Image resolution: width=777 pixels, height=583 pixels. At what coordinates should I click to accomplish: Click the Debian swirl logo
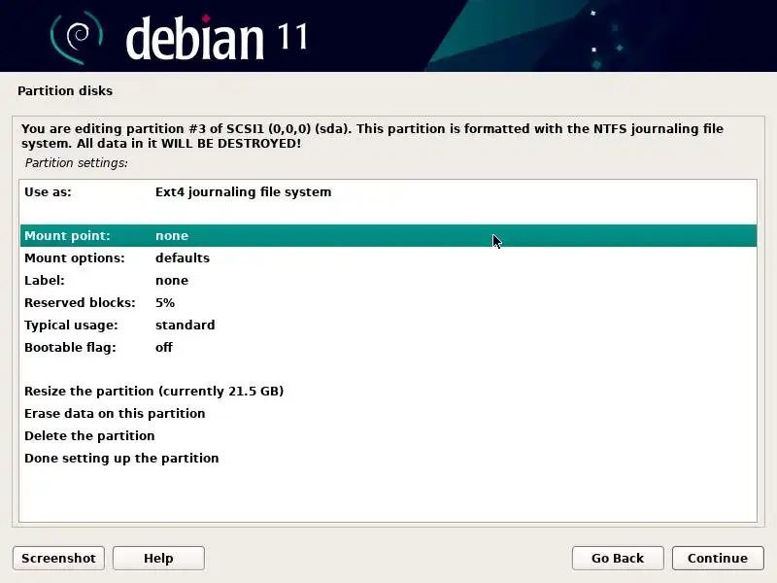tap(77, 37)
